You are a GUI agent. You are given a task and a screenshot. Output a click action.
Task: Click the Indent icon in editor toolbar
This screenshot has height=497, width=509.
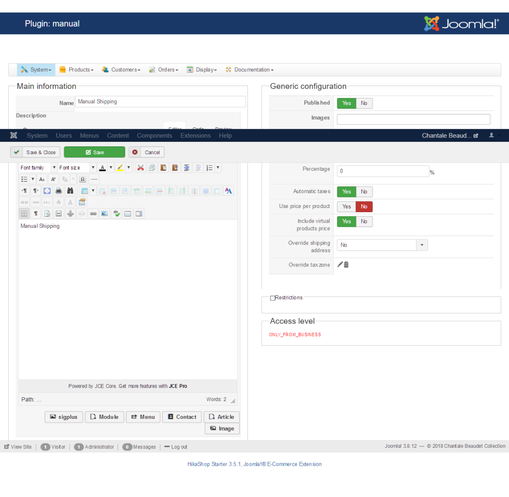pyautogui.click(x=187, y=168)
